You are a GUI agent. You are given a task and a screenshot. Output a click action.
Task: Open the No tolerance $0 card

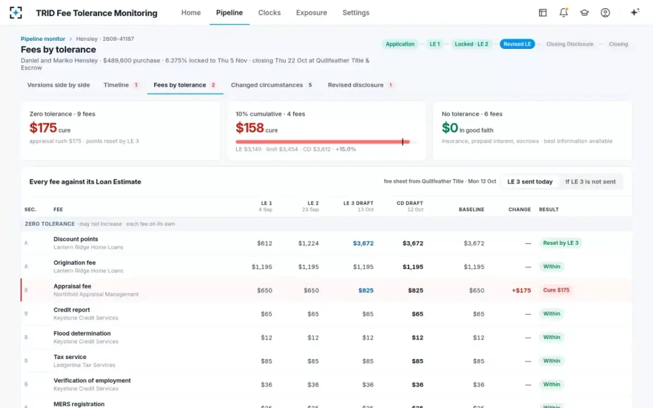click(x=533, y=131)
